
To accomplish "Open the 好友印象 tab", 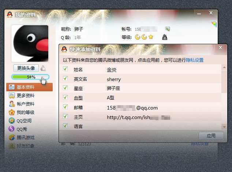I will pos(29,146).
